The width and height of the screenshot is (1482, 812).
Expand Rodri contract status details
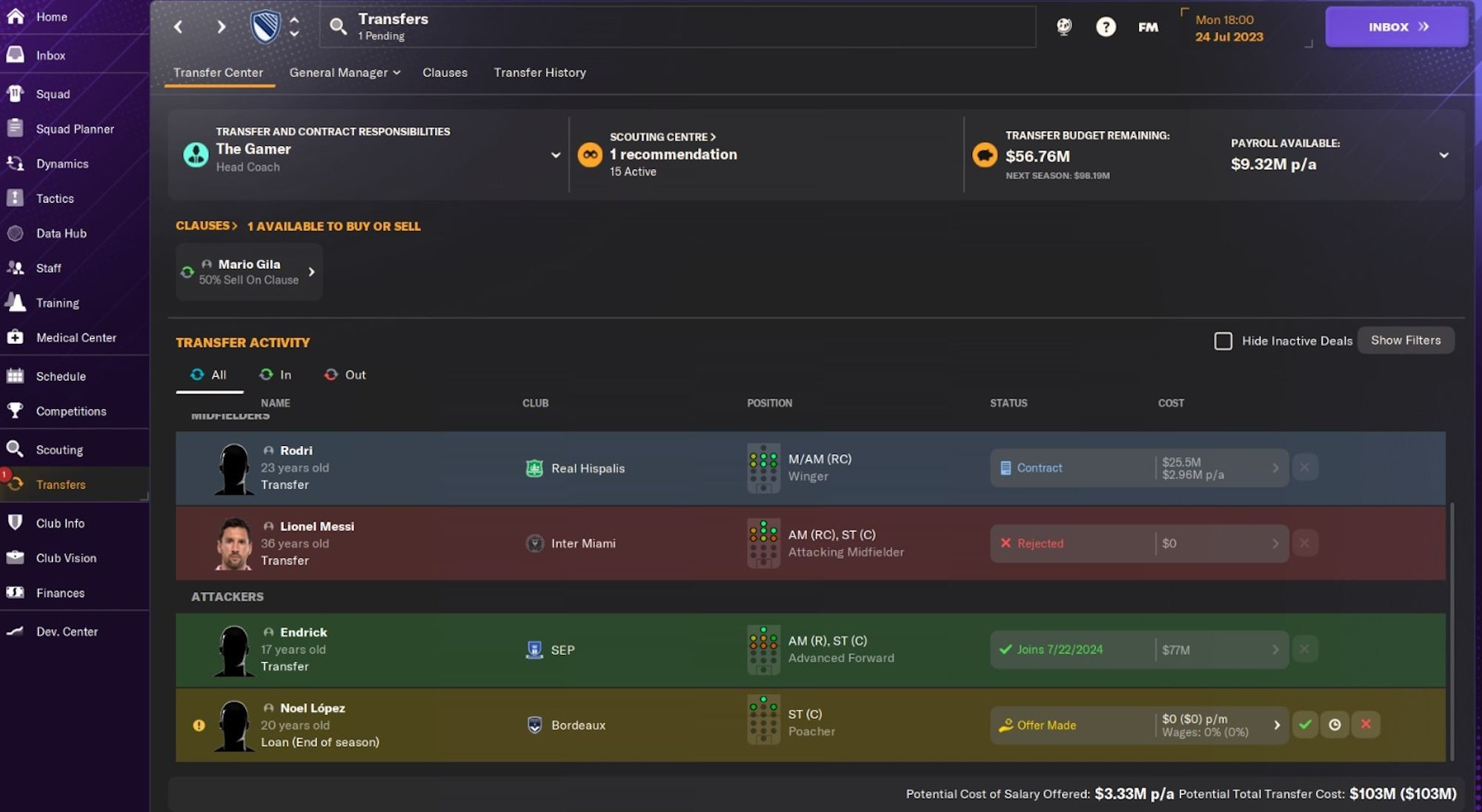point(1275,468)
